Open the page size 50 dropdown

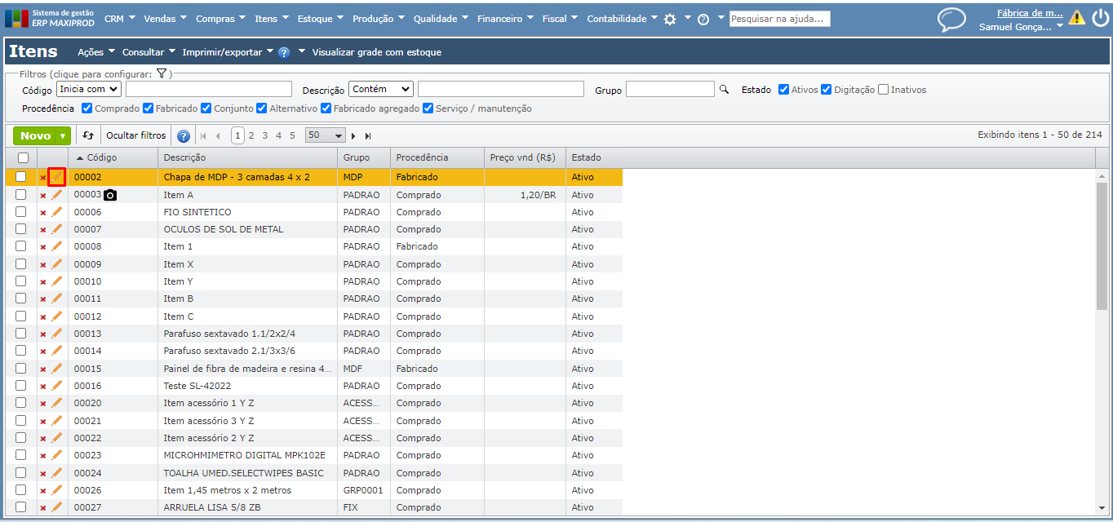325,135
